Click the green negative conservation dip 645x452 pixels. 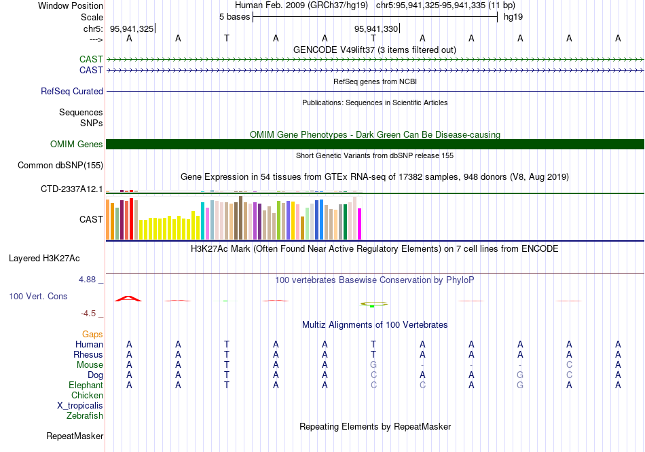(373, 305)
